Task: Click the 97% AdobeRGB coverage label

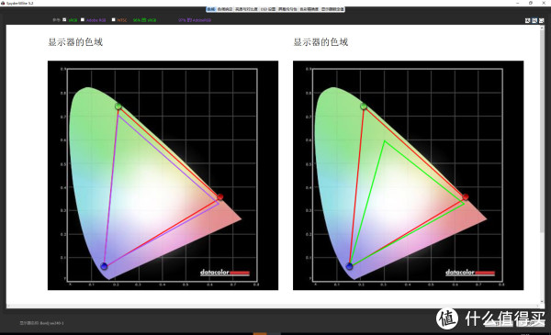Action: click(x=195, y=20)
